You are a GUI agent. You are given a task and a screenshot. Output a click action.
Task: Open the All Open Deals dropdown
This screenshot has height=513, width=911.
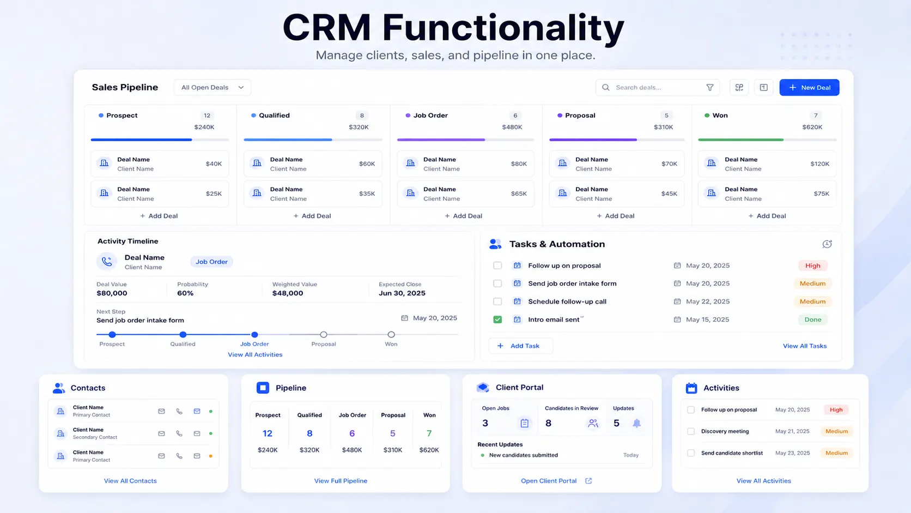(212, 87)
